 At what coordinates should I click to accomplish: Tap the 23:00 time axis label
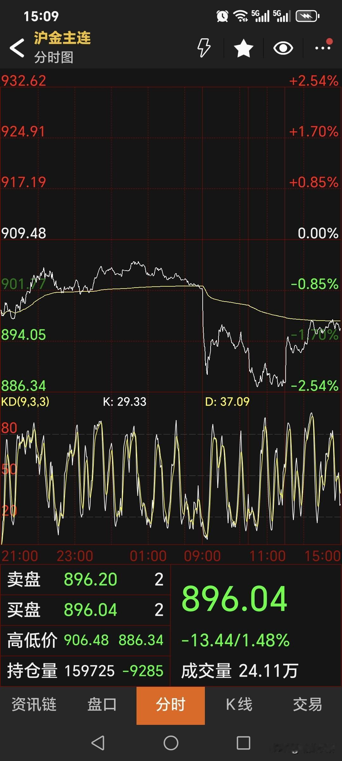75,556
